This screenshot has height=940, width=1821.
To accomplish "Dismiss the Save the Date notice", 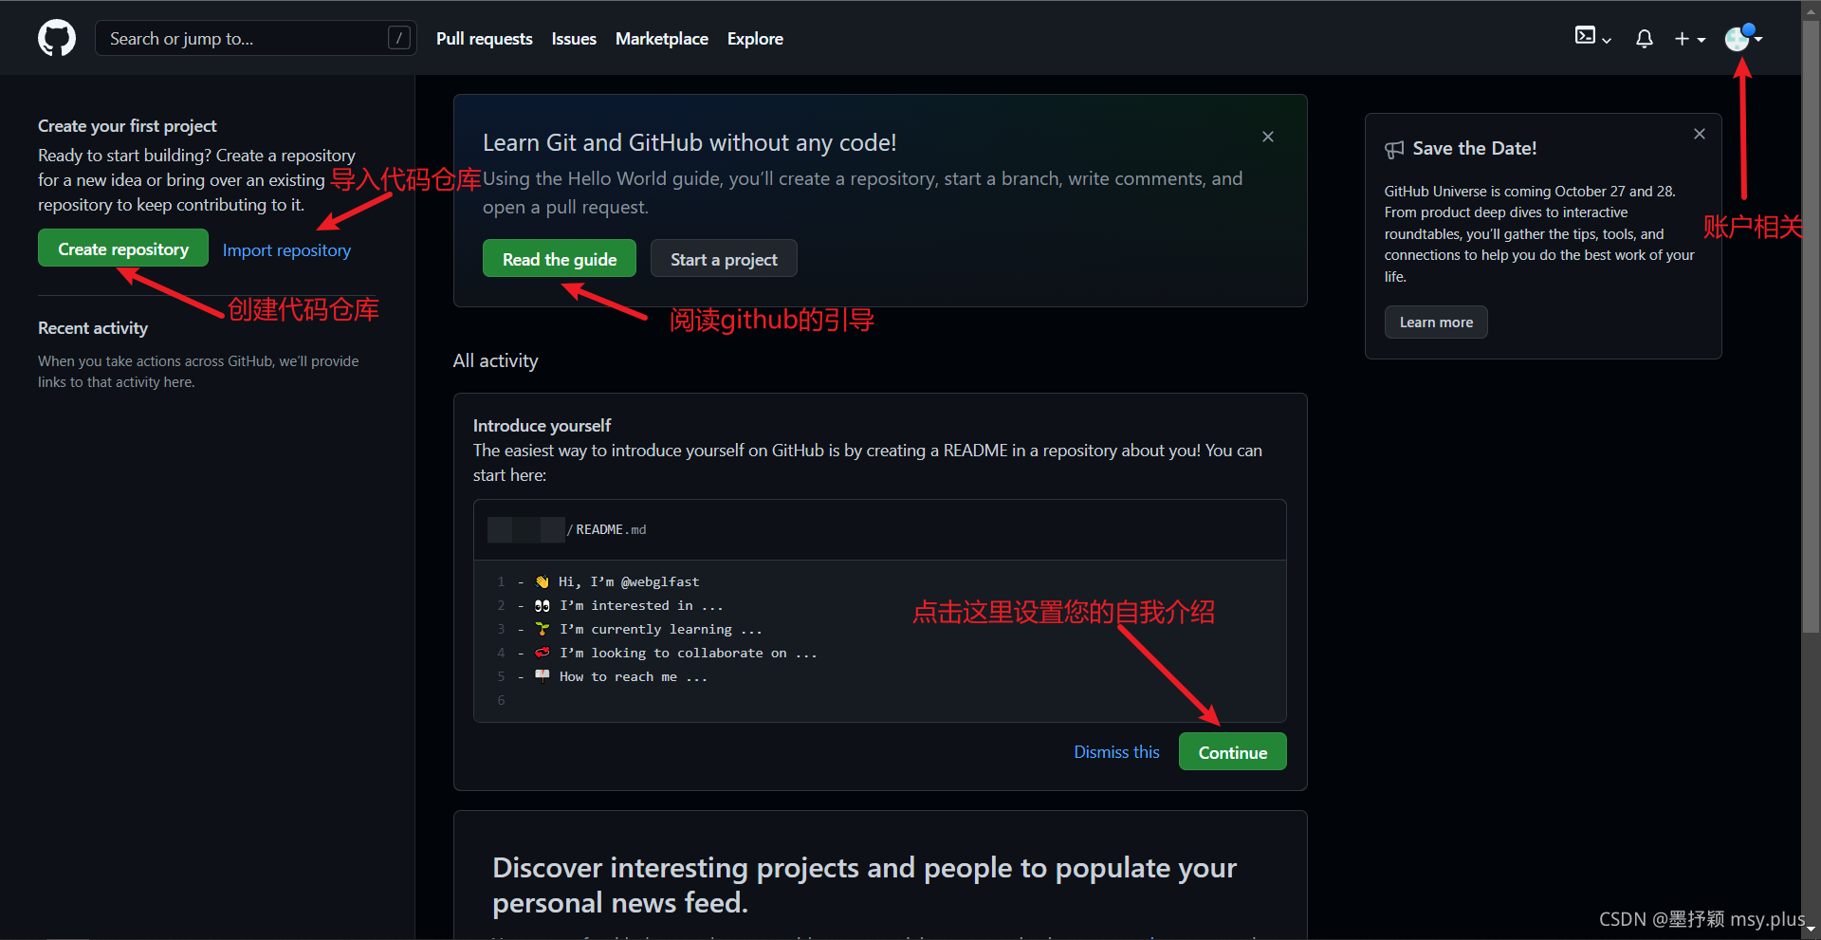I will 1700,134.
